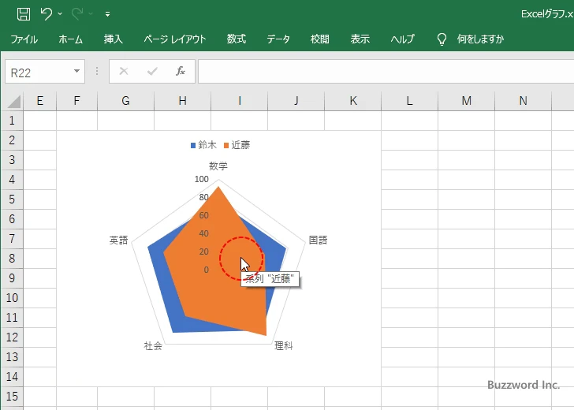This screenshot has width=574, height=410.
Task: Select column G header
Action: (x=125, y=101)
